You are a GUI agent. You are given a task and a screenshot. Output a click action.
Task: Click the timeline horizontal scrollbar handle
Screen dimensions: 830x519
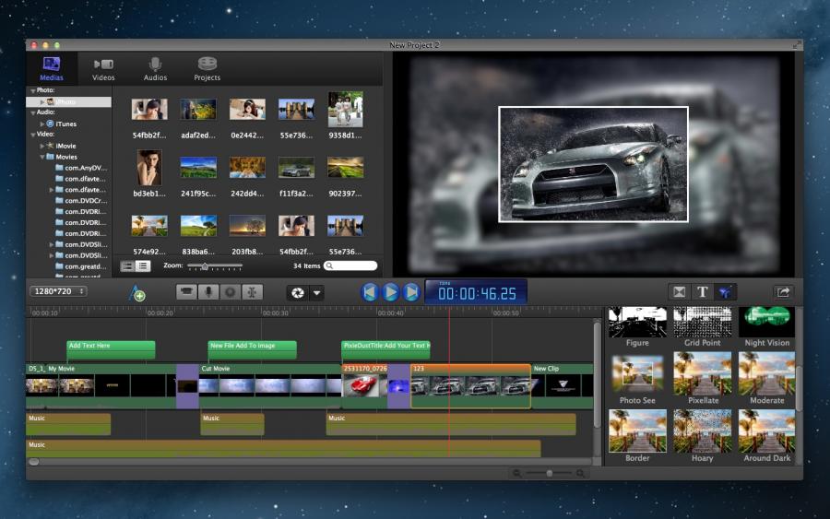click(x=34, y=462)
